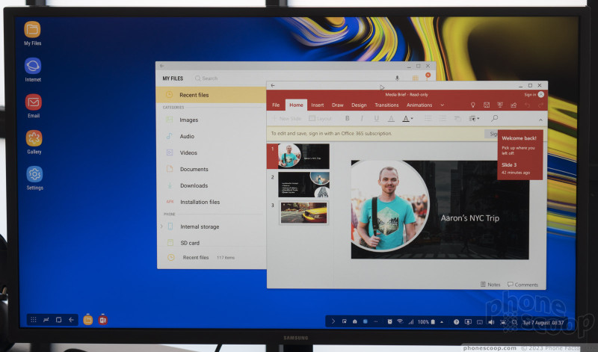
Task: Click the Share icon in PowerPoint
Action: coord(514,105)
